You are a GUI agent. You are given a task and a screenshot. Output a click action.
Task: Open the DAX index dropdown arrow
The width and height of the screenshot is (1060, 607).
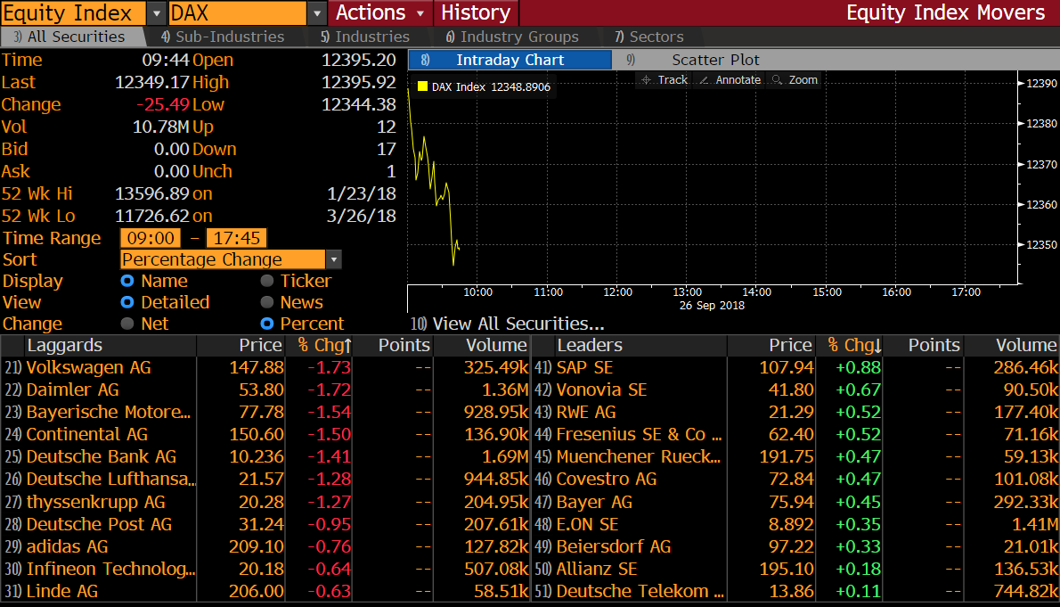coord(317,13)
